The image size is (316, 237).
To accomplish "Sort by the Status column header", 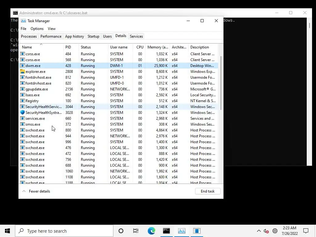I will tap(93, 47).
